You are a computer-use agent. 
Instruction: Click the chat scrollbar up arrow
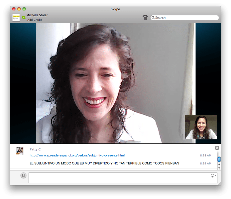(x=219, y=164)
